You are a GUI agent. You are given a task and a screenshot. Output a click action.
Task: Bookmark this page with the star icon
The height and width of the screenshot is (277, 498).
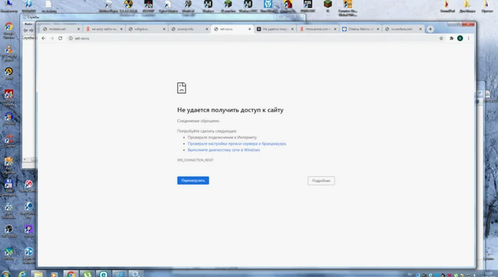pos(441,38)
